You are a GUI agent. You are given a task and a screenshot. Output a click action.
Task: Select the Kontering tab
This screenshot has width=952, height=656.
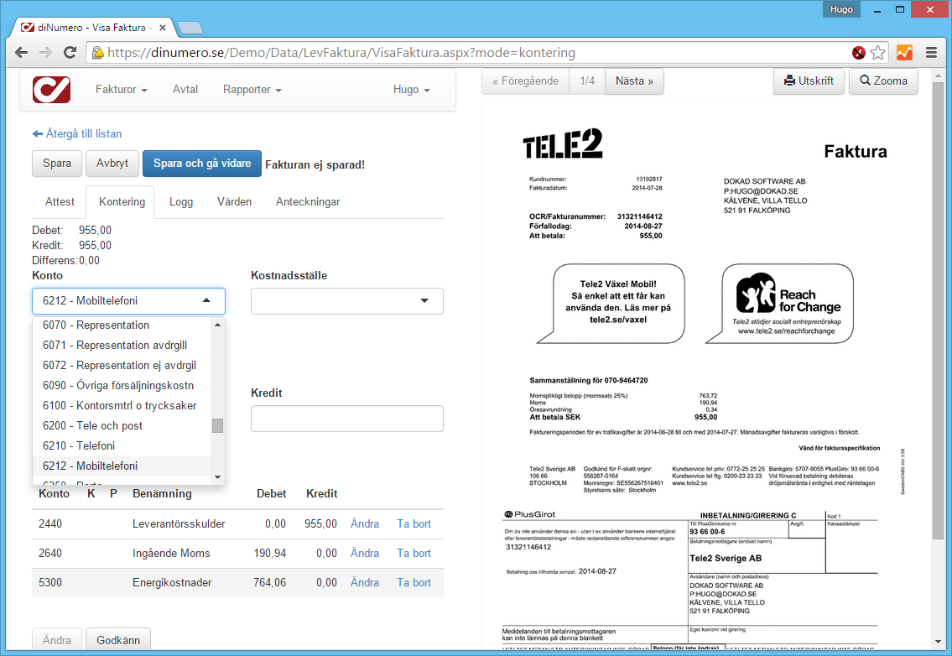pyautogui.click(x=122, y=201)
